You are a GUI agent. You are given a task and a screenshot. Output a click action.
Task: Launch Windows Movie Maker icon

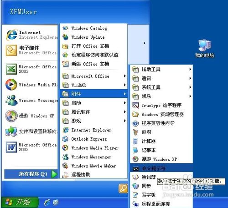pyautogui.click(x=66, y=166)
